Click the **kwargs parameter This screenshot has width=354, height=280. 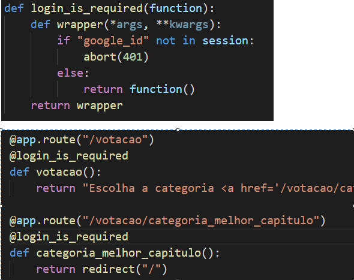coord(182,25)
